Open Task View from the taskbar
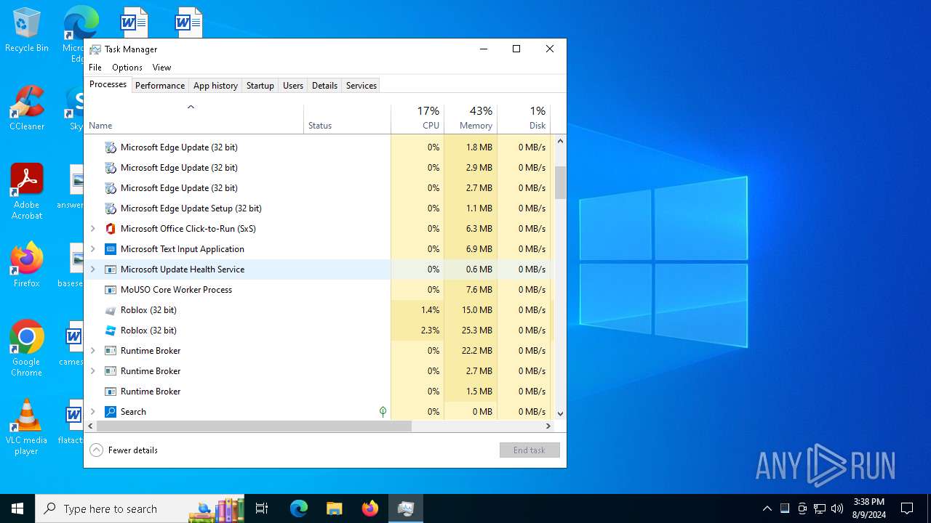Screen dimensions: 931x523 tap(262, 508)
